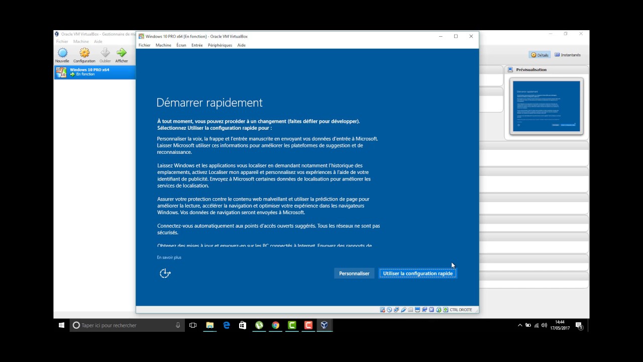Click Démarrer rapidement heading text
The width and height of the screenshot is (643, 362).
point(209,103)
